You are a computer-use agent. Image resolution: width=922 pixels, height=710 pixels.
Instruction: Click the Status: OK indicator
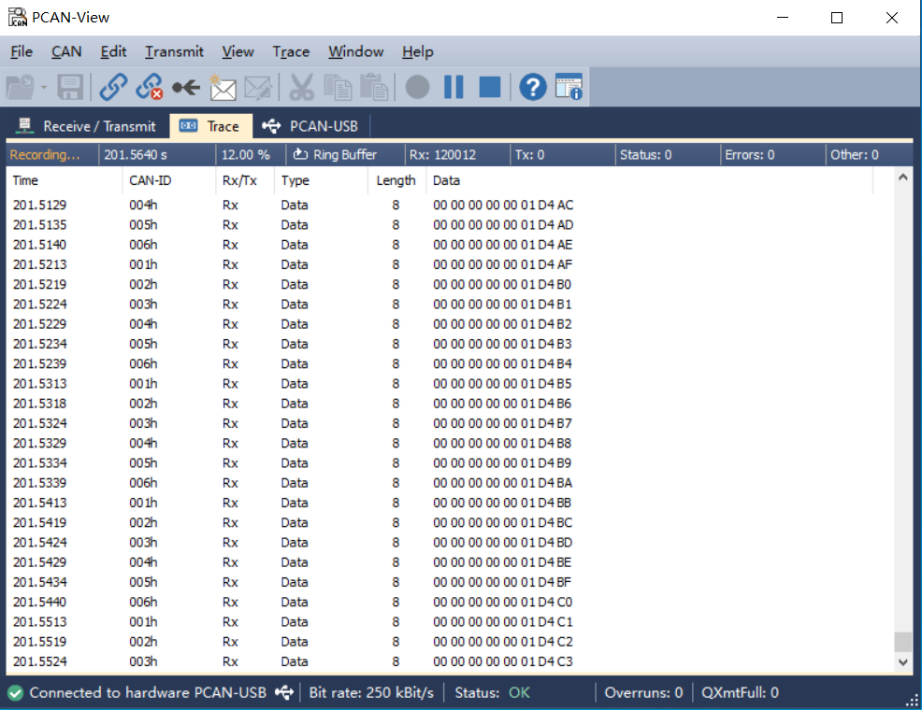click(492, 693)
